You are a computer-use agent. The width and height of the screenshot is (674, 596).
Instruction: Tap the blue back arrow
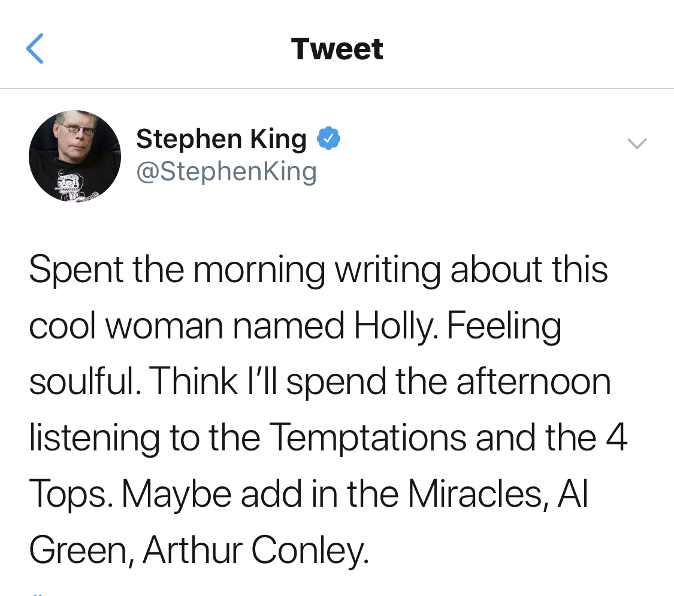coord(35,49)
